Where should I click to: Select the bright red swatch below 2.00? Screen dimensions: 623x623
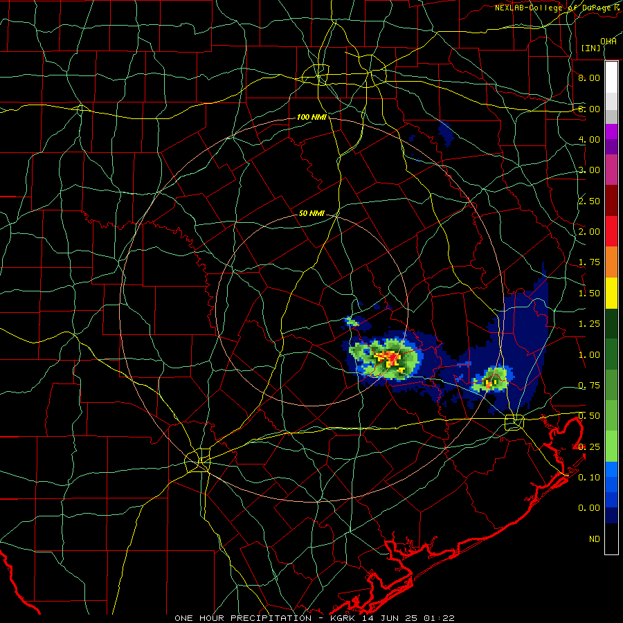click(611, 231)
